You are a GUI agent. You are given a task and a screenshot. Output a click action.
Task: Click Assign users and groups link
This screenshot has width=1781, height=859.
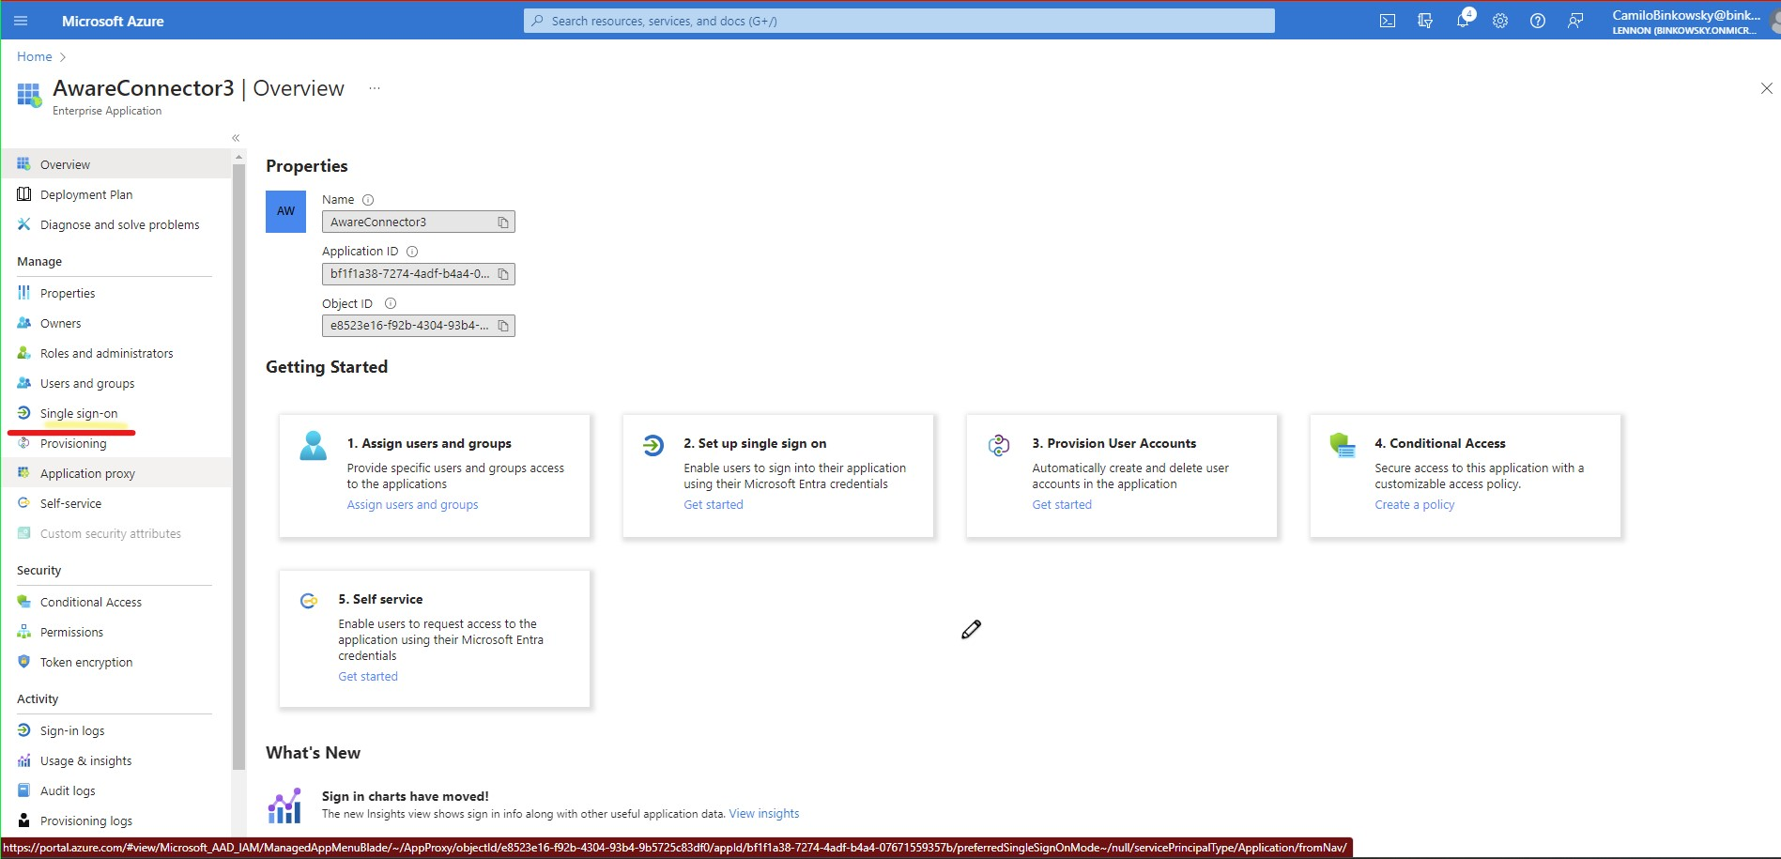tap(411, 504)
